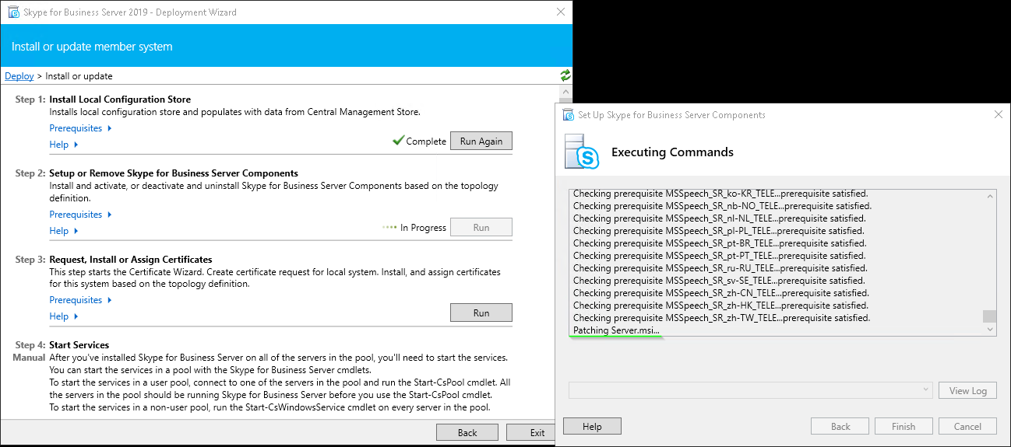Select the MSSpeech_SR_pt-BR_TELE log line
The width and height of the screenshot is (1011, 447).
click(x=720, y=243)
